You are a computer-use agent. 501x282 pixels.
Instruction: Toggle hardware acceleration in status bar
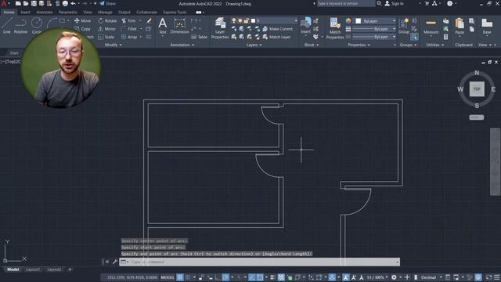point(478,277)
